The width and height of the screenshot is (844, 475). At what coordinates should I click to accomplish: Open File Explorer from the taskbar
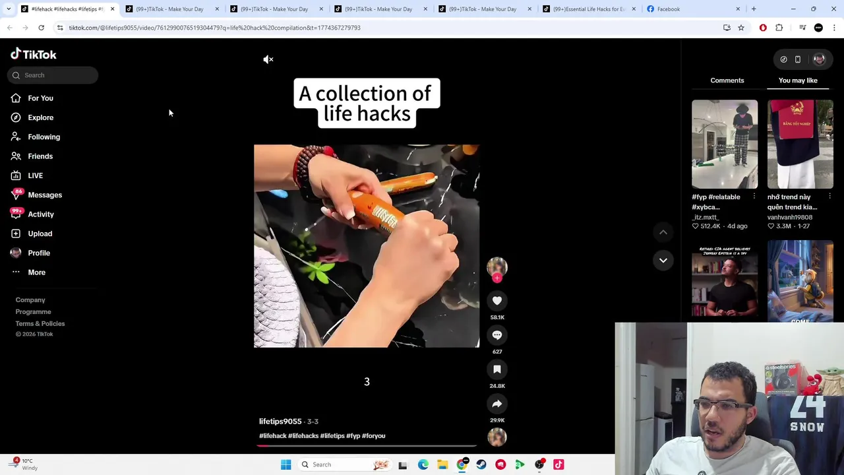pyautogui.click(x=442, y=464)
